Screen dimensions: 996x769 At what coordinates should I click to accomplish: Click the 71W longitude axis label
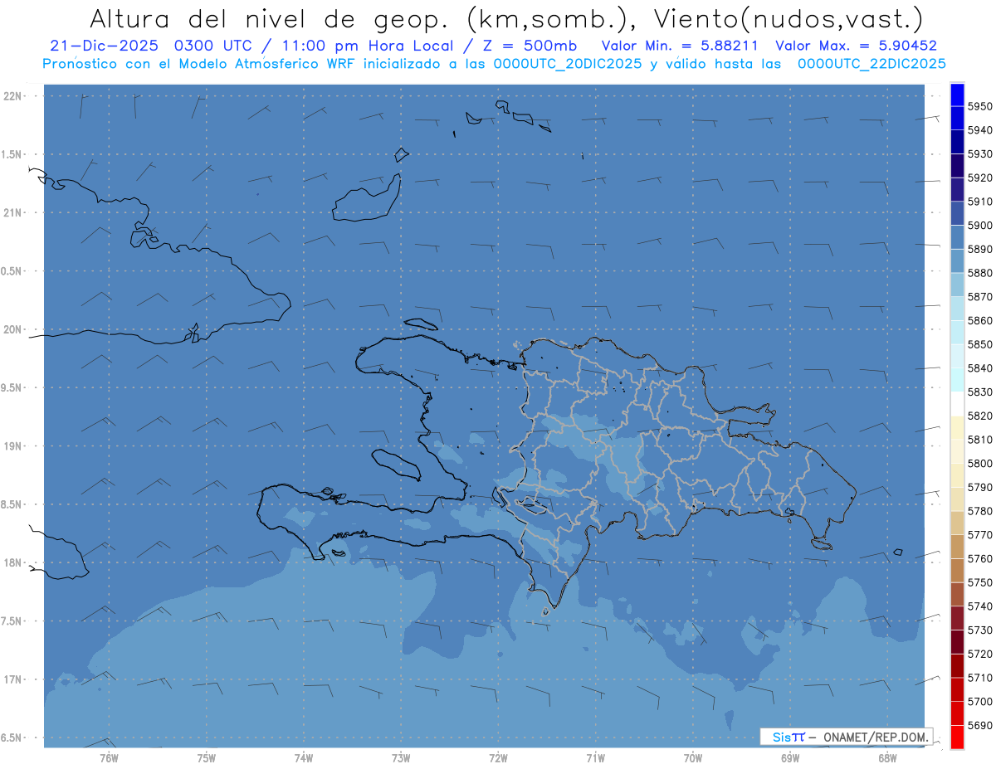595,758
